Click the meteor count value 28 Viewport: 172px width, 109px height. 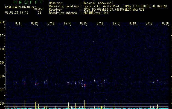coord(40,13)
